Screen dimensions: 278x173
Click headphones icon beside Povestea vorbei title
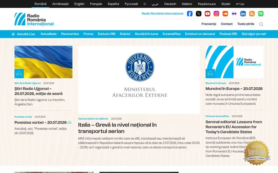[69, 123]
